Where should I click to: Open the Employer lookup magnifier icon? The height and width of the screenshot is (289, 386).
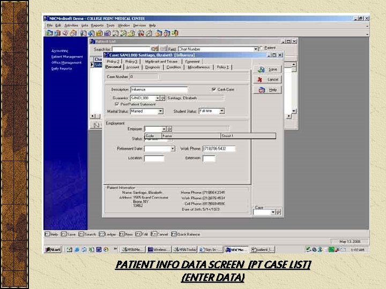coord(169,129)
